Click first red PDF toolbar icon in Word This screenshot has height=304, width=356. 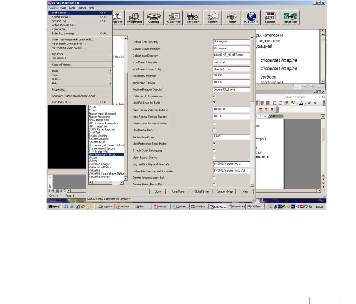(x=262, y=110)
